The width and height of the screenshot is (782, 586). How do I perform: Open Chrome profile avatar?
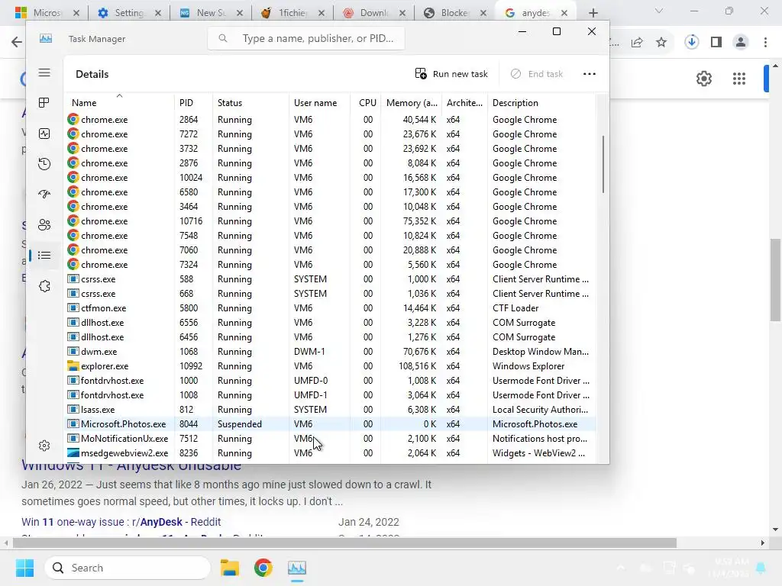click(741, 43)
